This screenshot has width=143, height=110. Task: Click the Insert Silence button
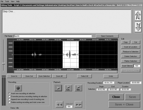tap(127, 66)
